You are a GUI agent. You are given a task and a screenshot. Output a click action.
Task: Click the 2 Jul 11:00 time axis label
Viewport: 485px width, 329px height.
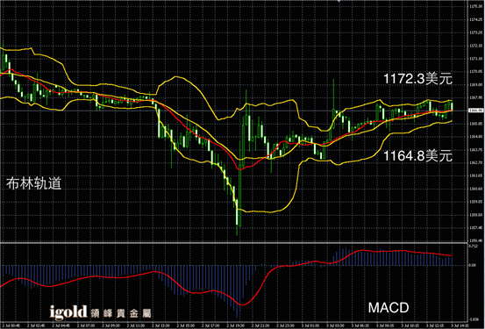coord(135,325)
